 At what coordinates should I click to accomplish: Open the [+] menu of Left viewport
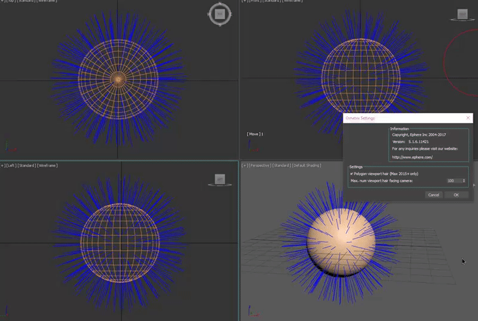[x=3, y=165]
